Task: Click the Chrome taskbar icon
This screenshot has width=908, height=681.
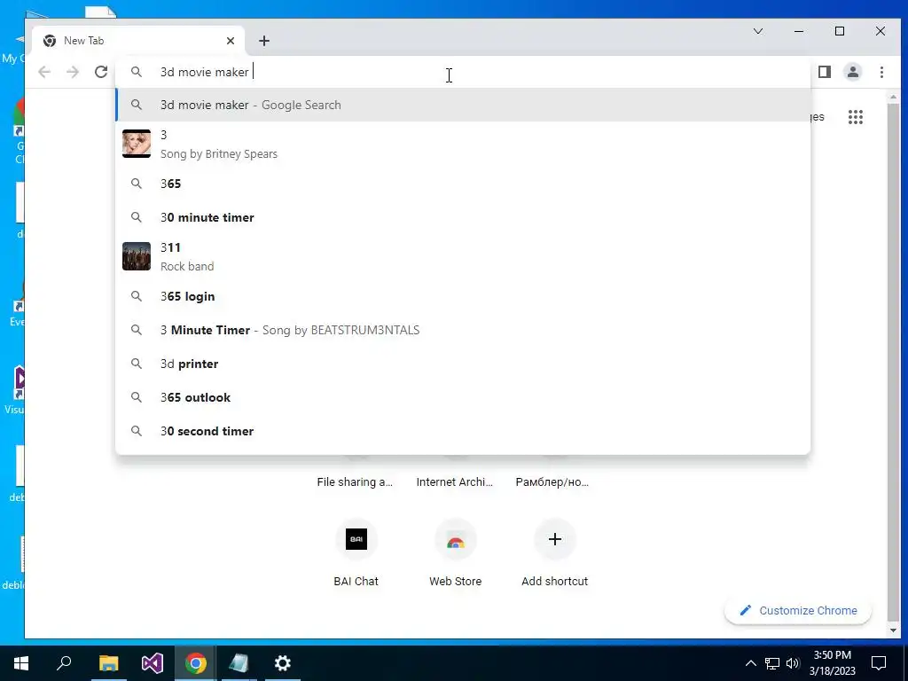Action: (x=196, y=663)
